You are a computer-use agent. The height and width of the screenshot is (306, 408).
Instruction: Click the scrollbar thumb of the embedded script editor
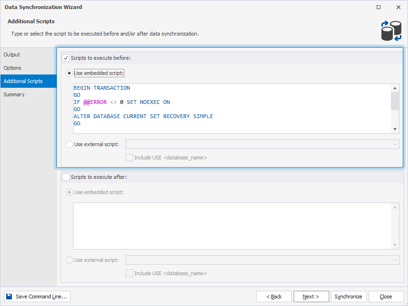coord(395,102)
